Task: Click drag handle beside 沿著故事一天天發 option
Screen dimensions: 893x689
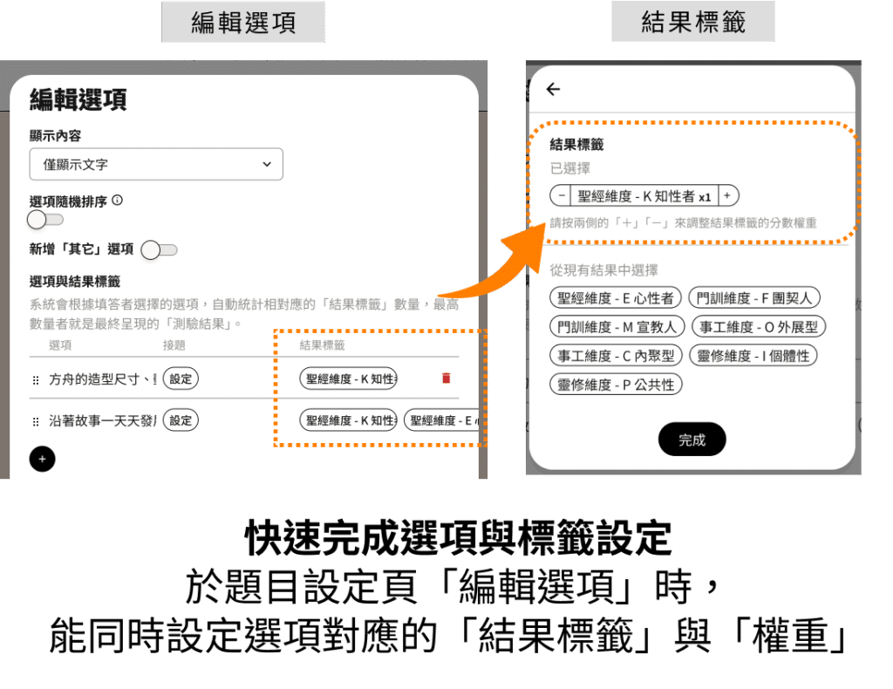Action: point(36,421)
